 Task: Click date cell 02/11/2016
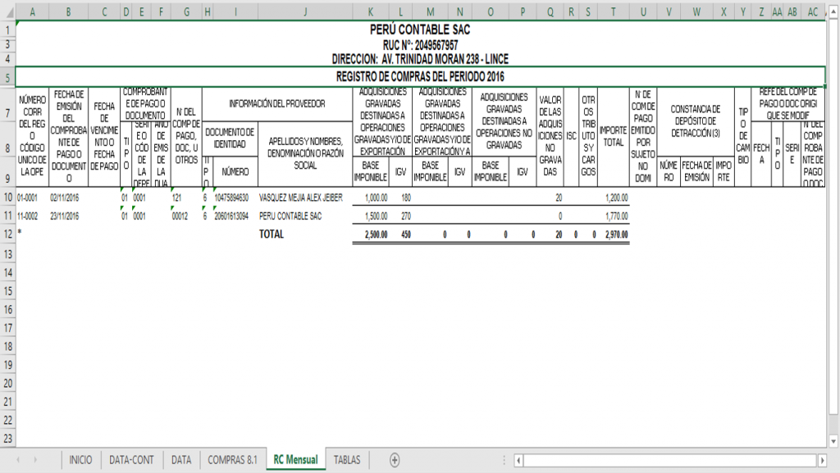coord(69,198)
